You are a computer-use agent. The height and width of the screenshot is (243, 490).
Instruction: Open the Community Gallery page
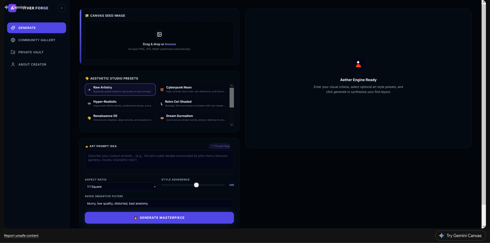pos(36,40)
